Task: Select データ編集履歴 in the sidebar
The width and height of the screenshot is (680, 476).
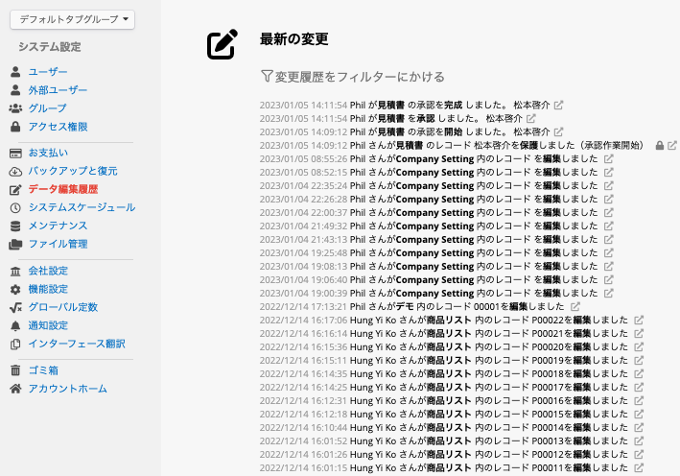Action: [63, 189]
